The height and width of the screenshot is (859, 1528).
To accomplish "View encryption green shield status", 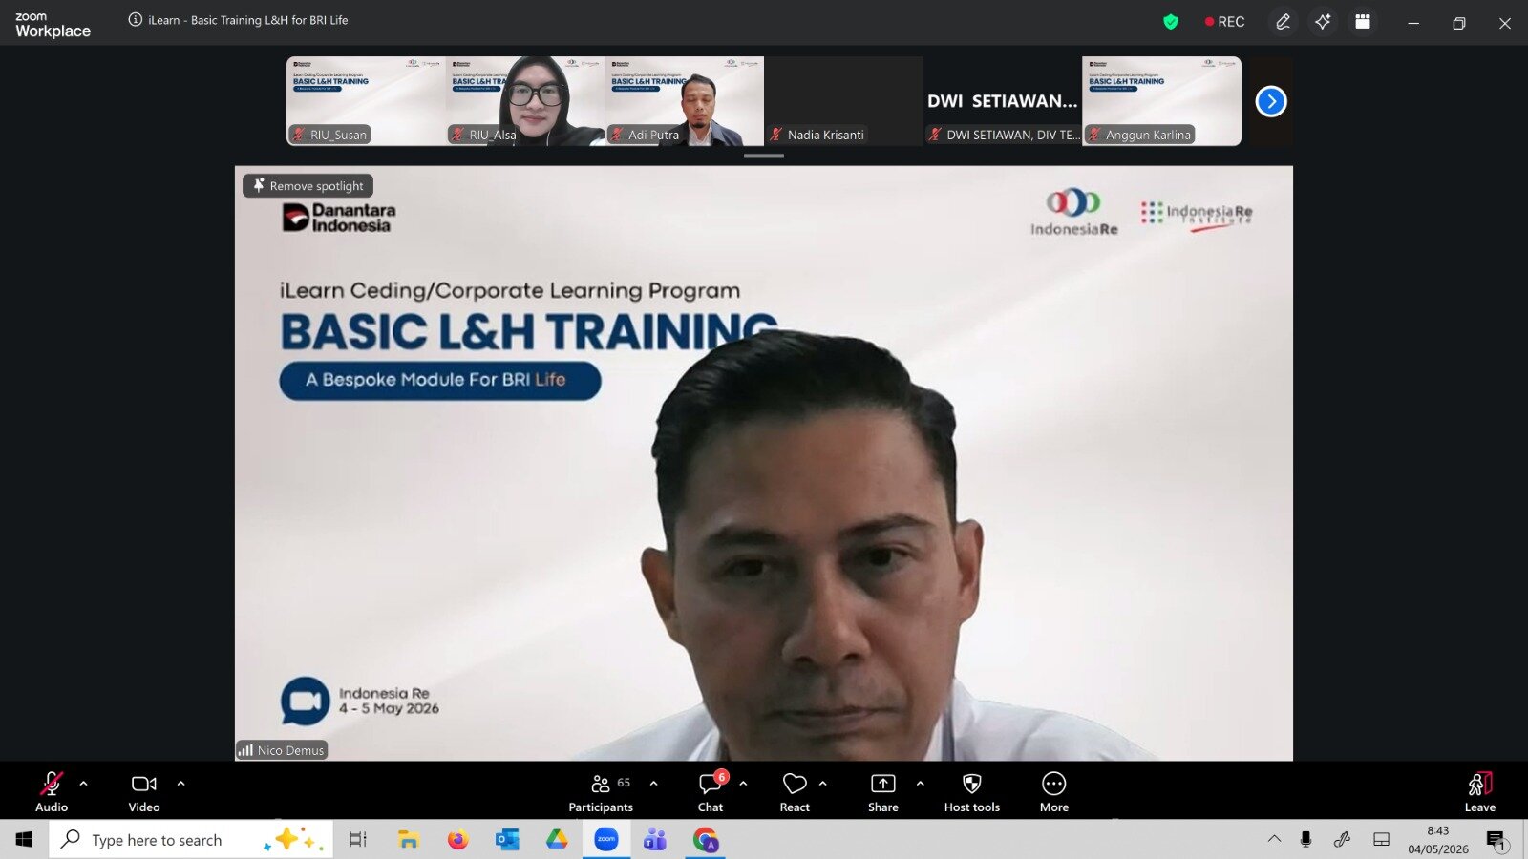I will click(1171, 22).
